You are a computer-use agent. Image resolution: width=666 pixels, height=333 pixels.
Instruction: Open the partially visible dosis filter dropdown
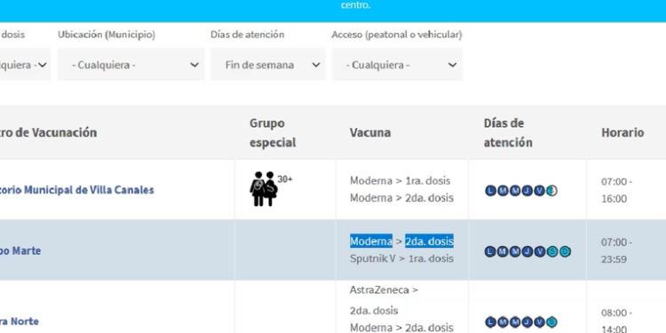click(x=25, y=65)
